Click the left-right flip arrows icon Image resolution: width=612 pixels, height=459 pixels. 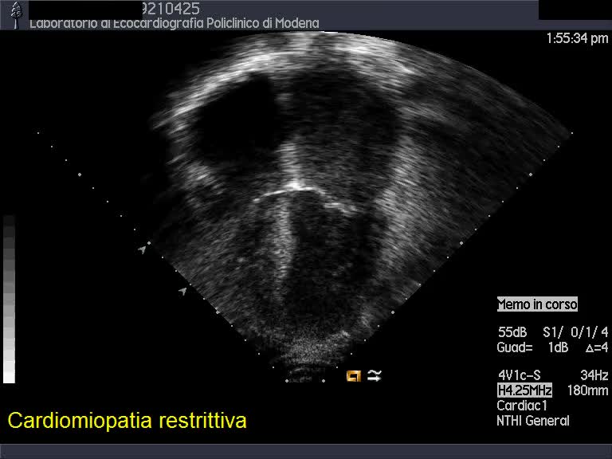pyautogui.click(x=374, y=375)
